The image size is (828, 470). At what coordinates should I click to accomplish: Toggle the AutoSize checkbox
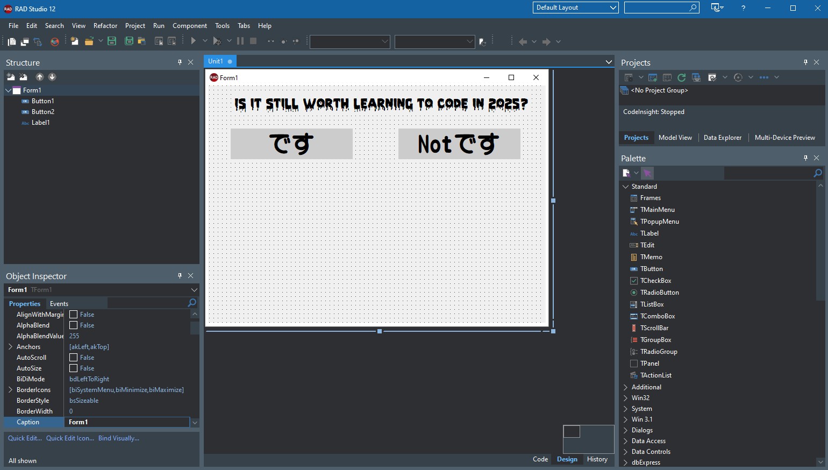pyautogui.click(x=74, y=368)
